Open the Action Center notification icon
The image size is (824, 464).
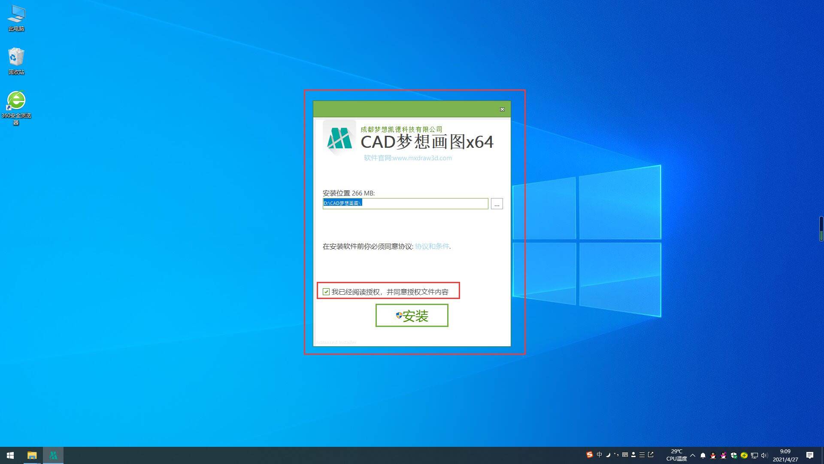(810, 455)
